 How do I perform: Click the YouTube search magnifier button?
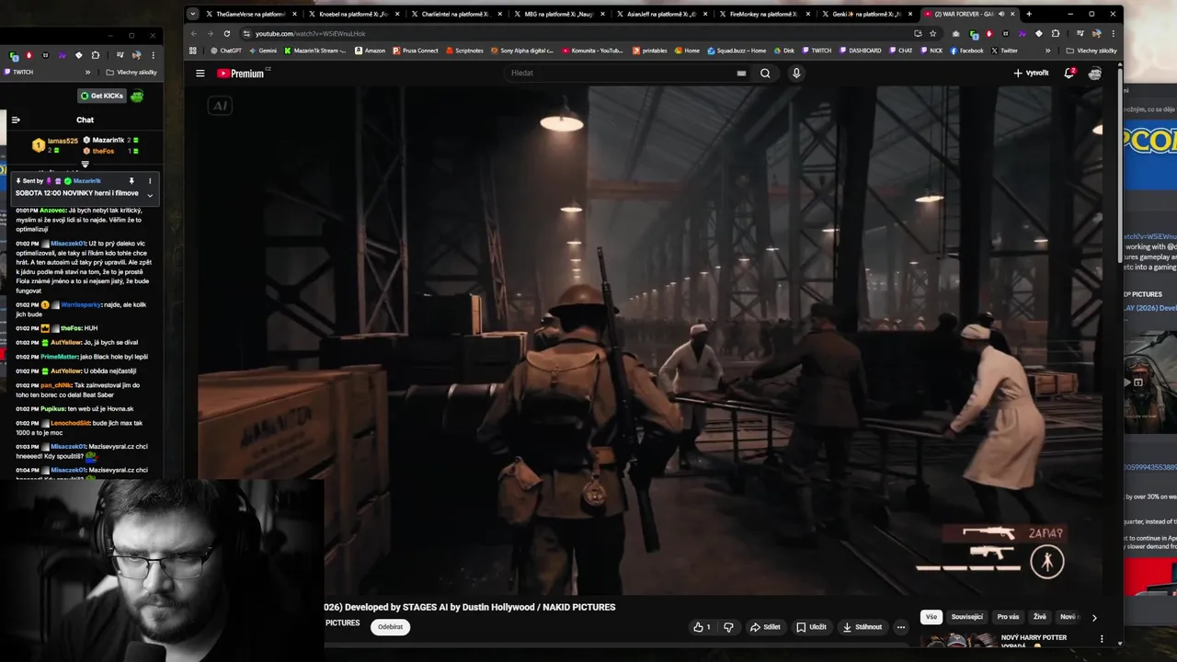765,73
